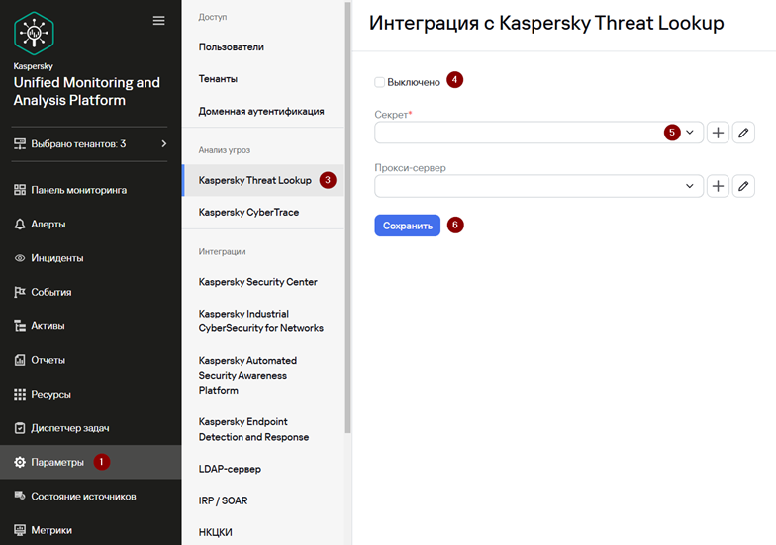Collapse sidebar with hamburger menu icon
Image resolution: width=776 pixels, height=545 pixels.
click(158, 20)
